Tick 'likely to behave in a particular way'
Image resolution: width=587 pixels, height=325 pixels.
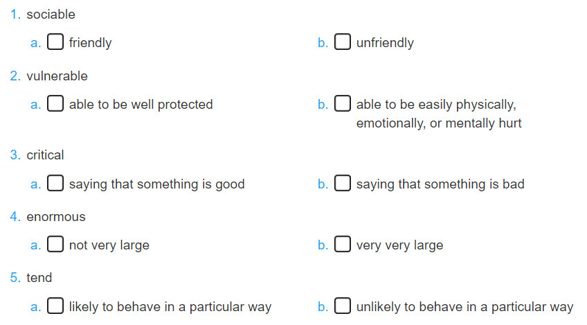click(x=55, y=306)
